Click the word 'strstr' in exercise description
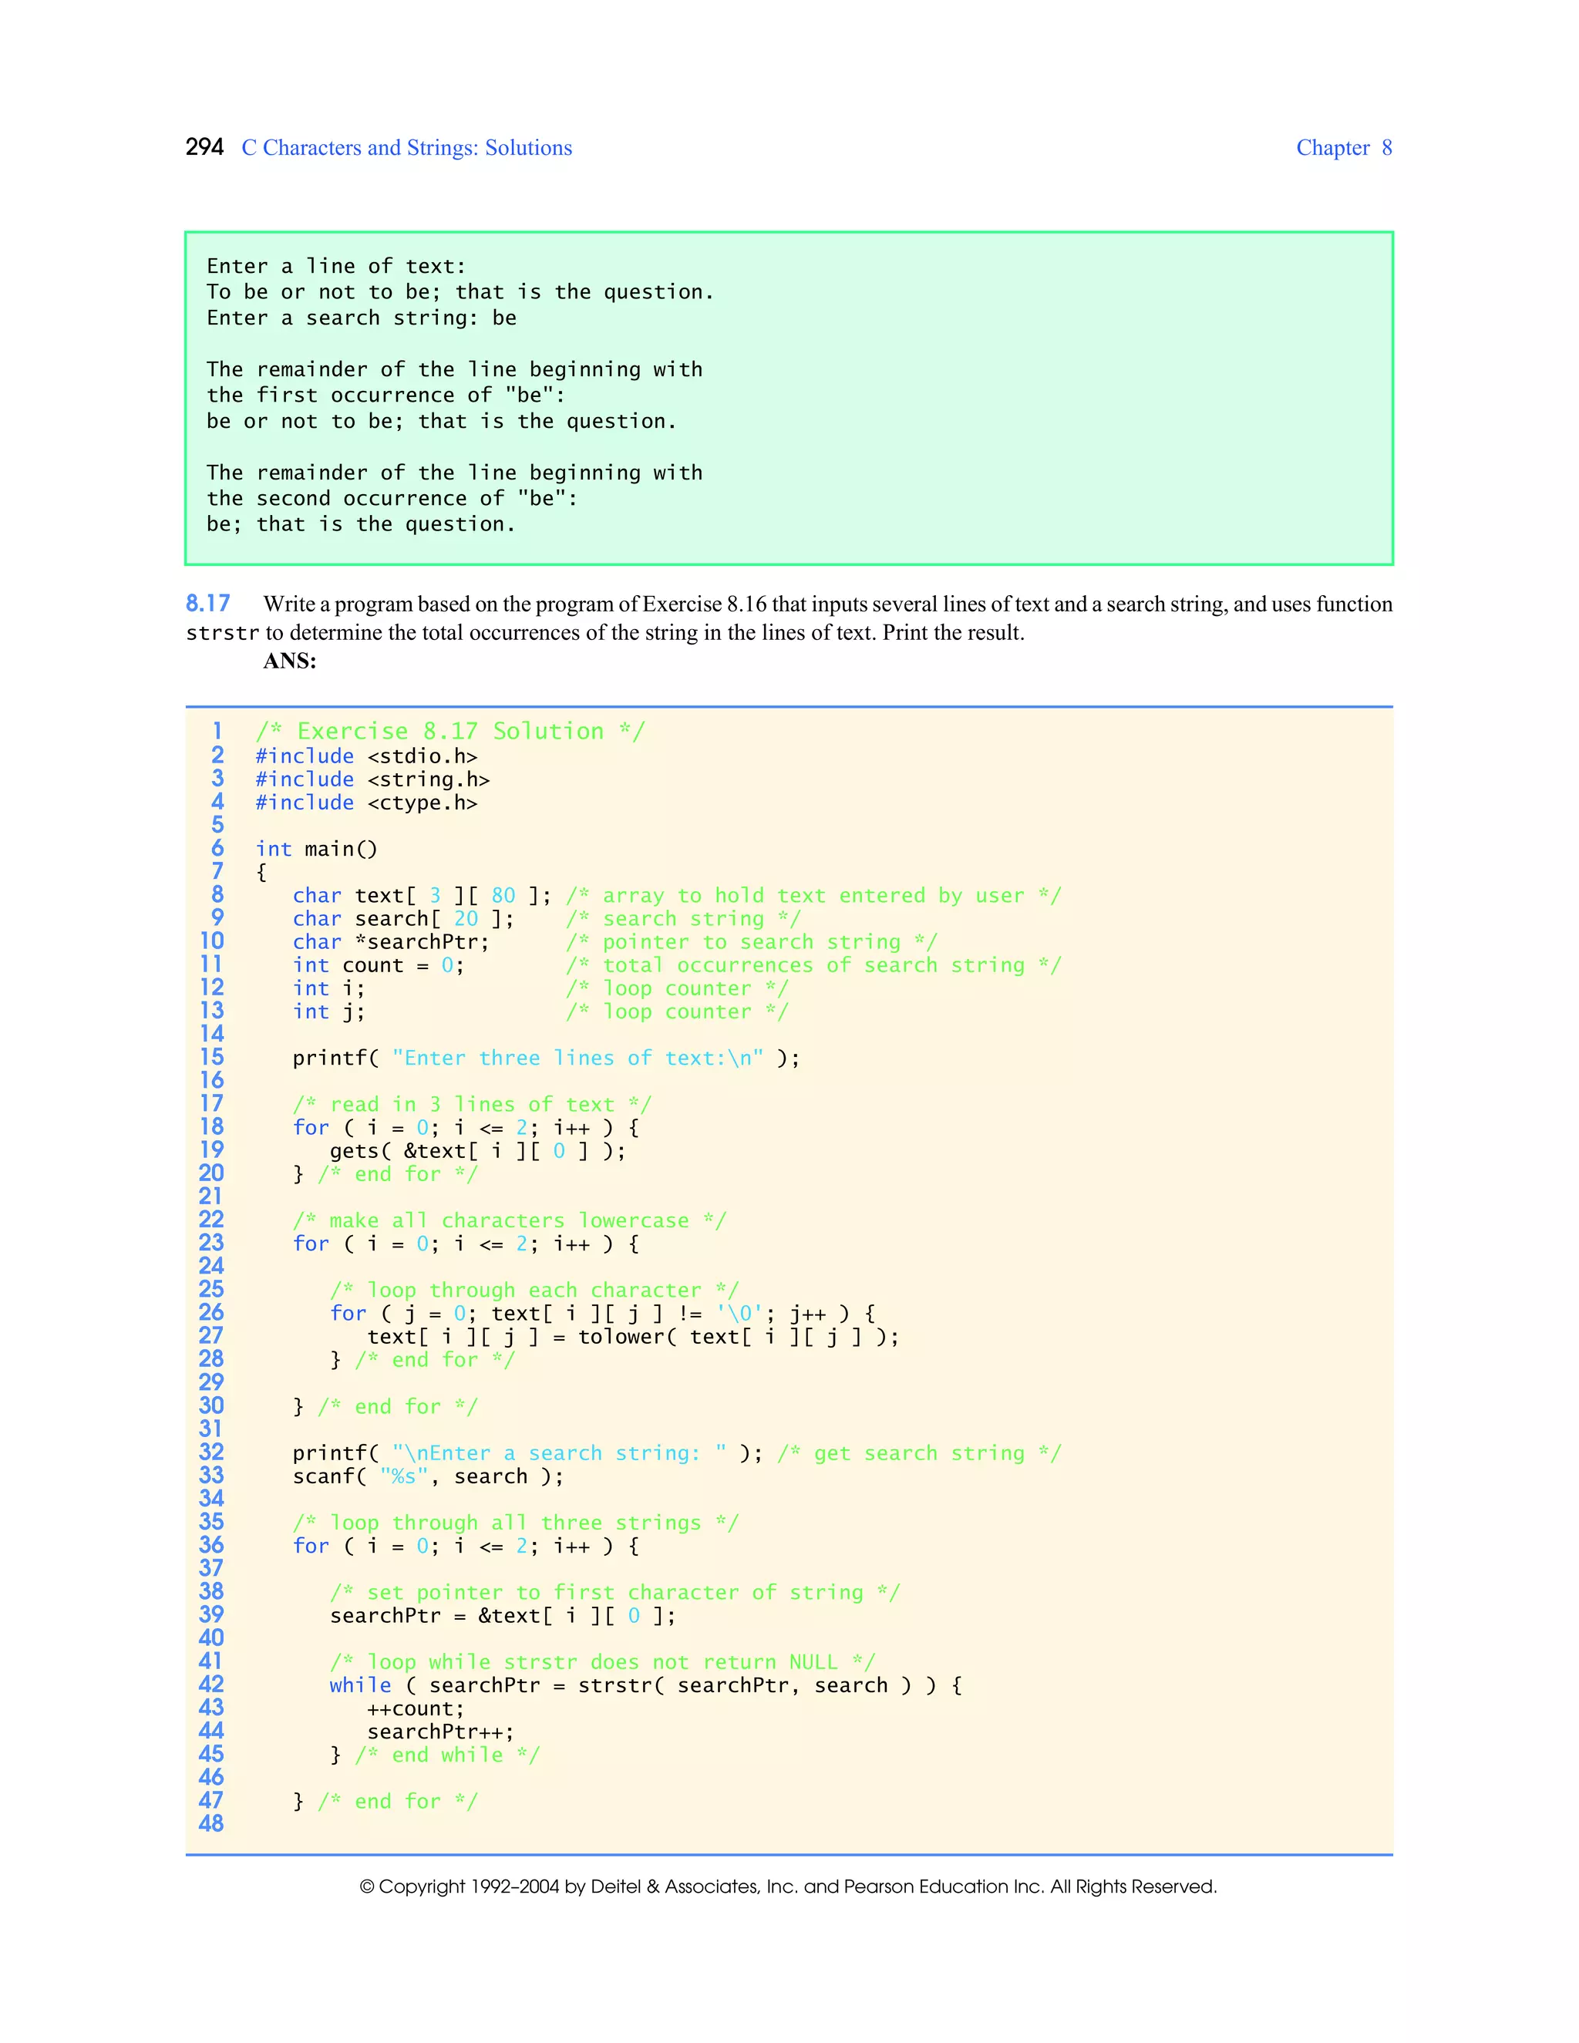 [x=222, y=633]
